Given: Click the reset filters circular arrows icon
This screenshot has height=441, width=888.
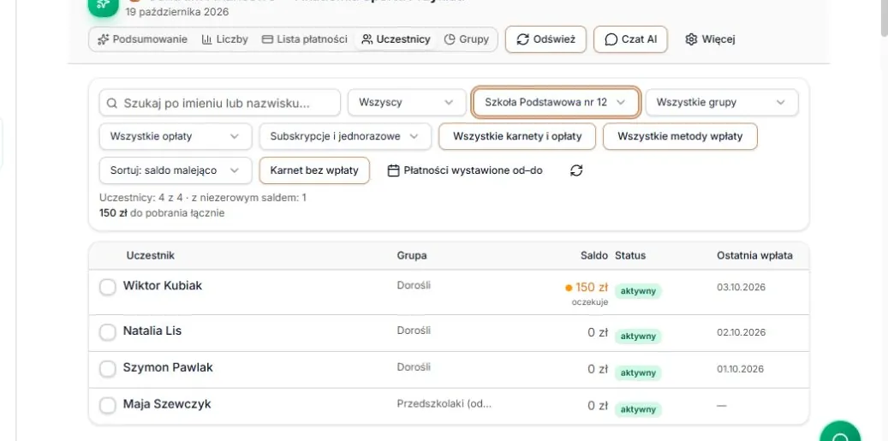Looking at the screenshot, I should [576, 170].
